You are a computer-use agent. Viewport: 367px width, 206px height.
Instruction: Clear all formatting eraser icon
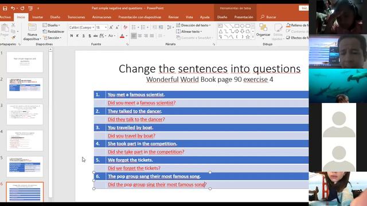[x=125, y=27]
